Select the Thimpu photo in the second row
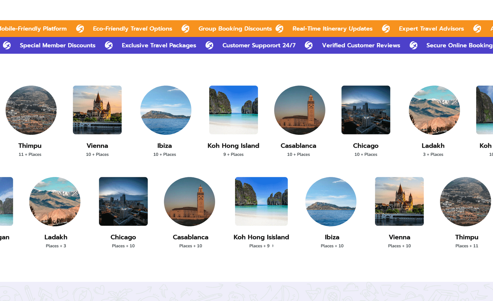Image resolution: width=493 pixels, height=301 pixels. tap(466, 201)
